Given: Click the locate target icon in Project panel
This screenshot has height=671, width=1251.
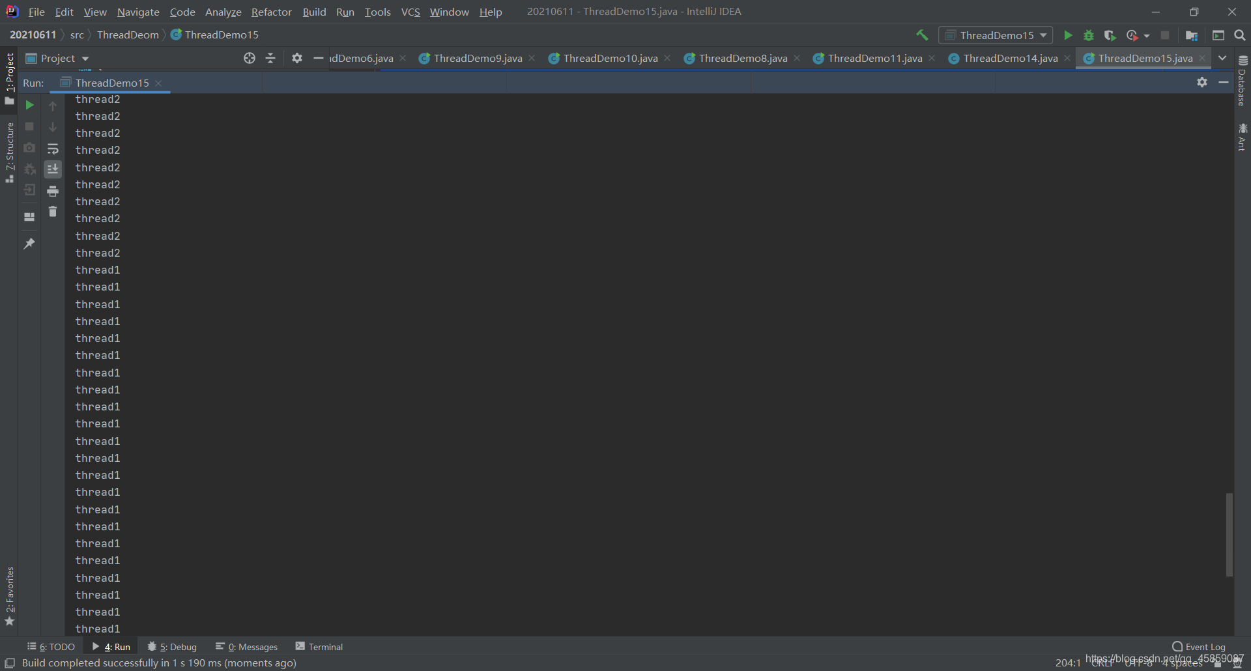Looking at the screenshot, I should click(x=250, y=58).
